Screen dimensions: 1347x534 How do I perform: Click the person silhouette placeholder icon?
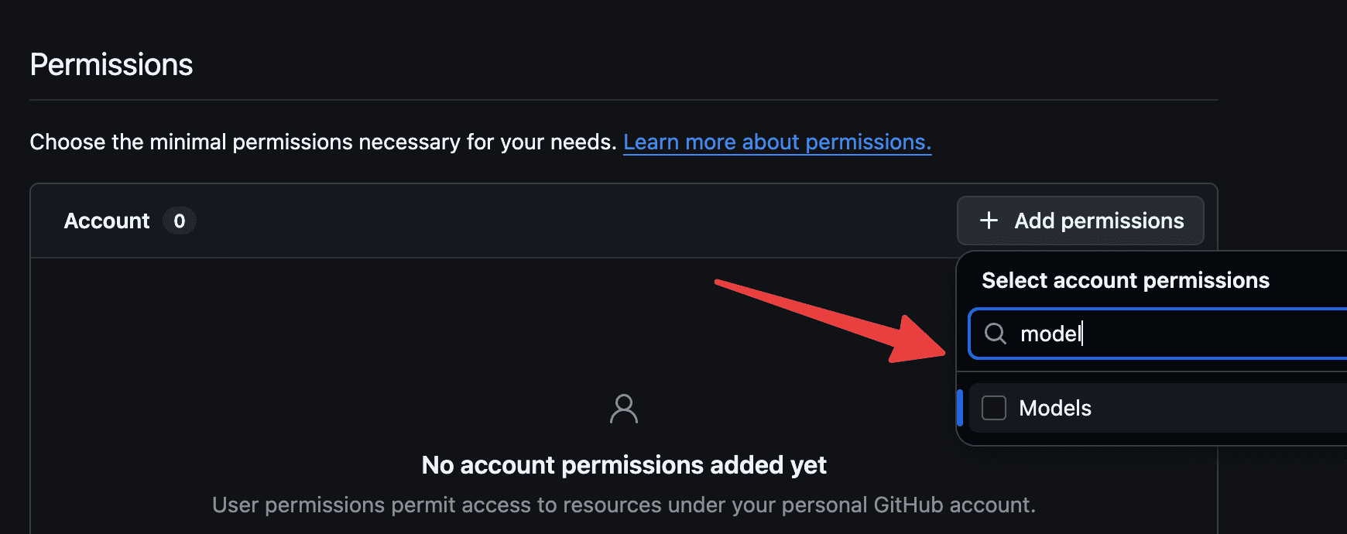coord(624,409)
